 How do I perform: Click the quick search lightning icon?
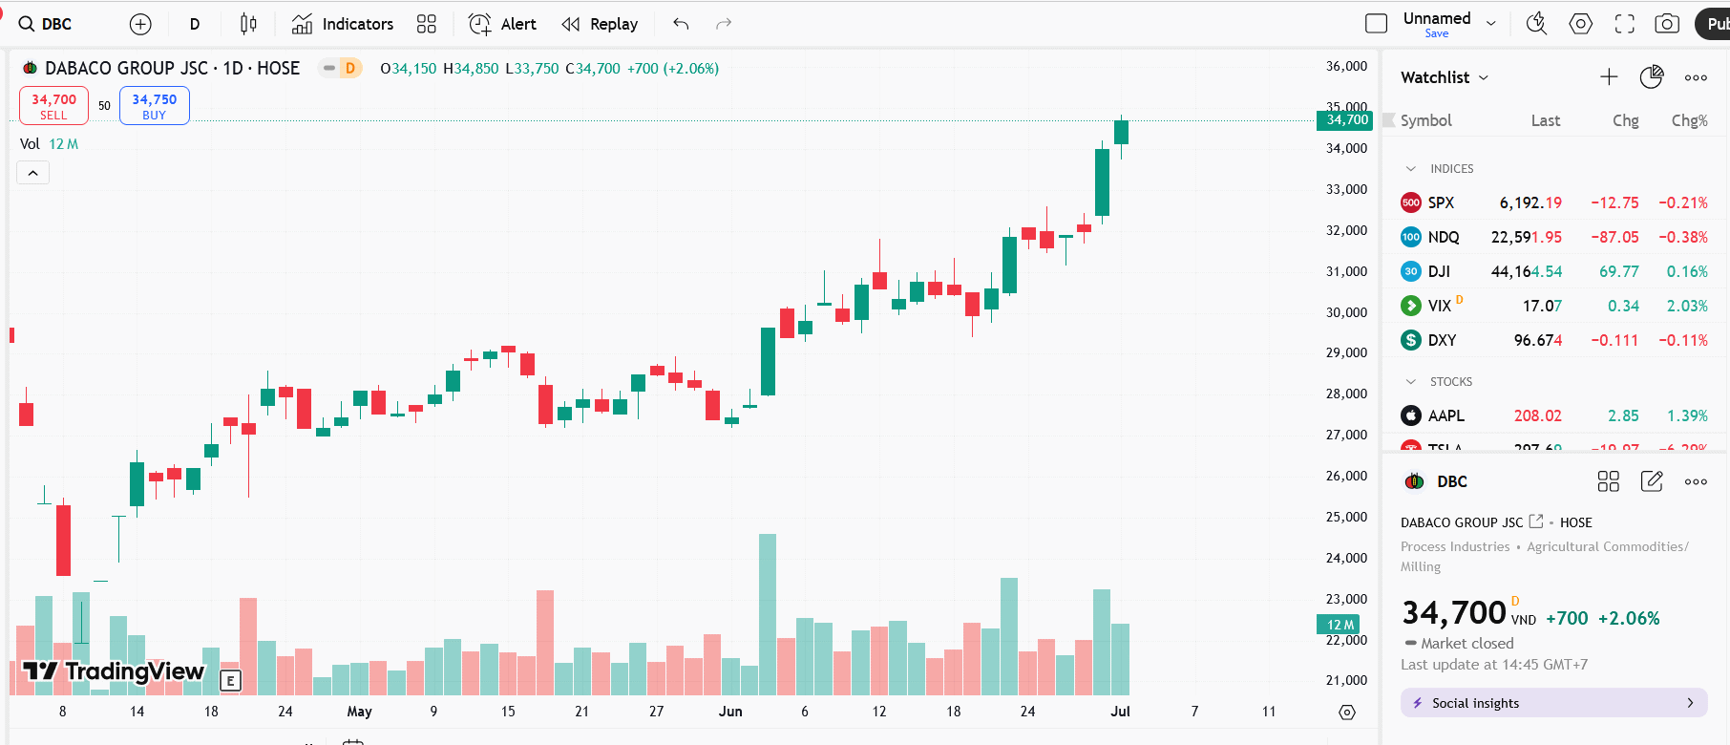(x=1536, y=24)
